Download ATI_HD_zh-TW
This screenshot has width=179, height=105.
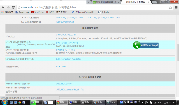point(65,83)
